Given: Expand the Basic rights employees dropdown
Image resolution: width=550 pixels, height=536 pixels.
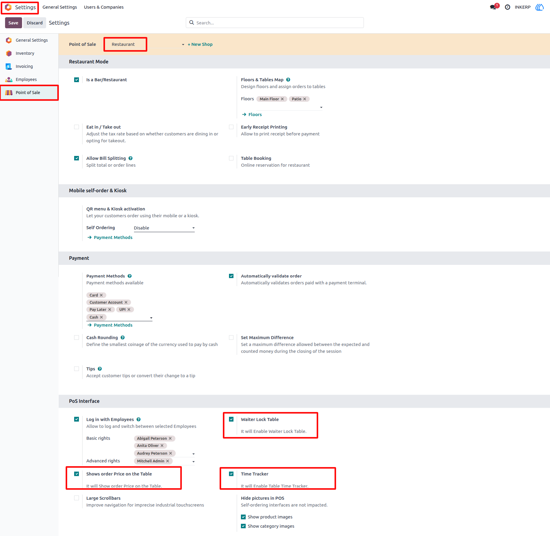Looking at the screenshot, I should coord(194,454).
